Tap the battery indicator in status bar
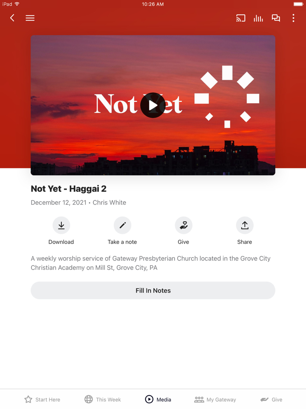 298,4
